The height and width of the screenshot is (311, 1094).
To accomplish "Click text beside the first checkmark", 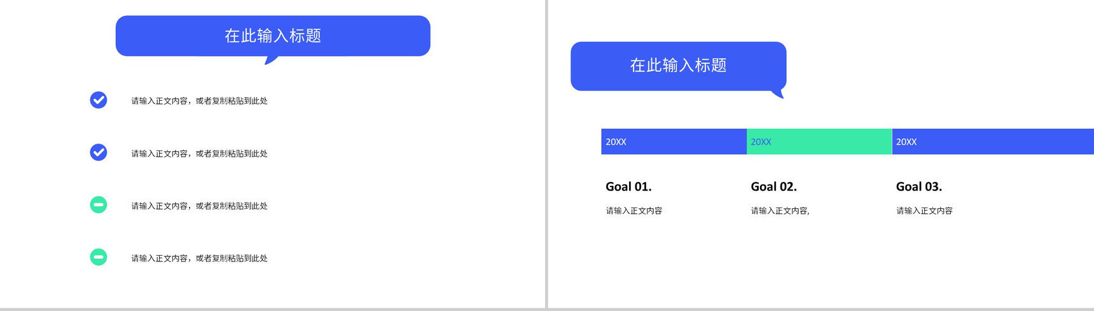I will (200, 101).
